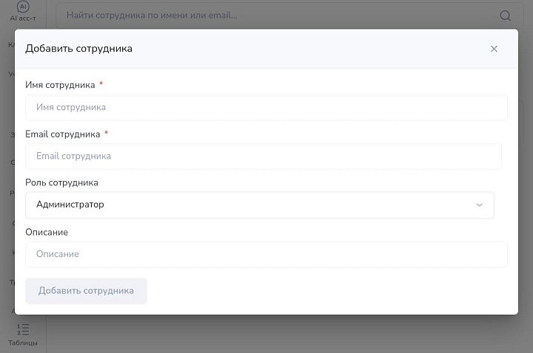This screenshot has width=533, height=353.
Task: Click the red asterisk beside Имя сотрудника
Action: tap(101, 84)
